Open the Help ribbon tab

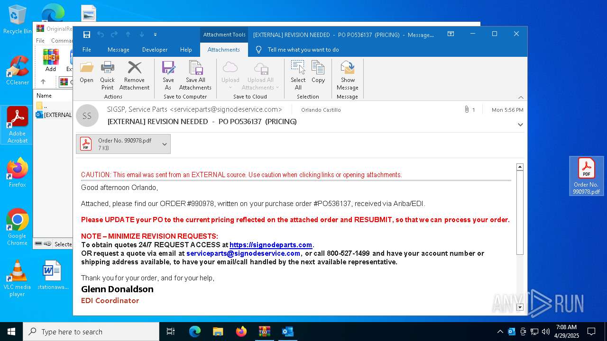pos(186,50)
